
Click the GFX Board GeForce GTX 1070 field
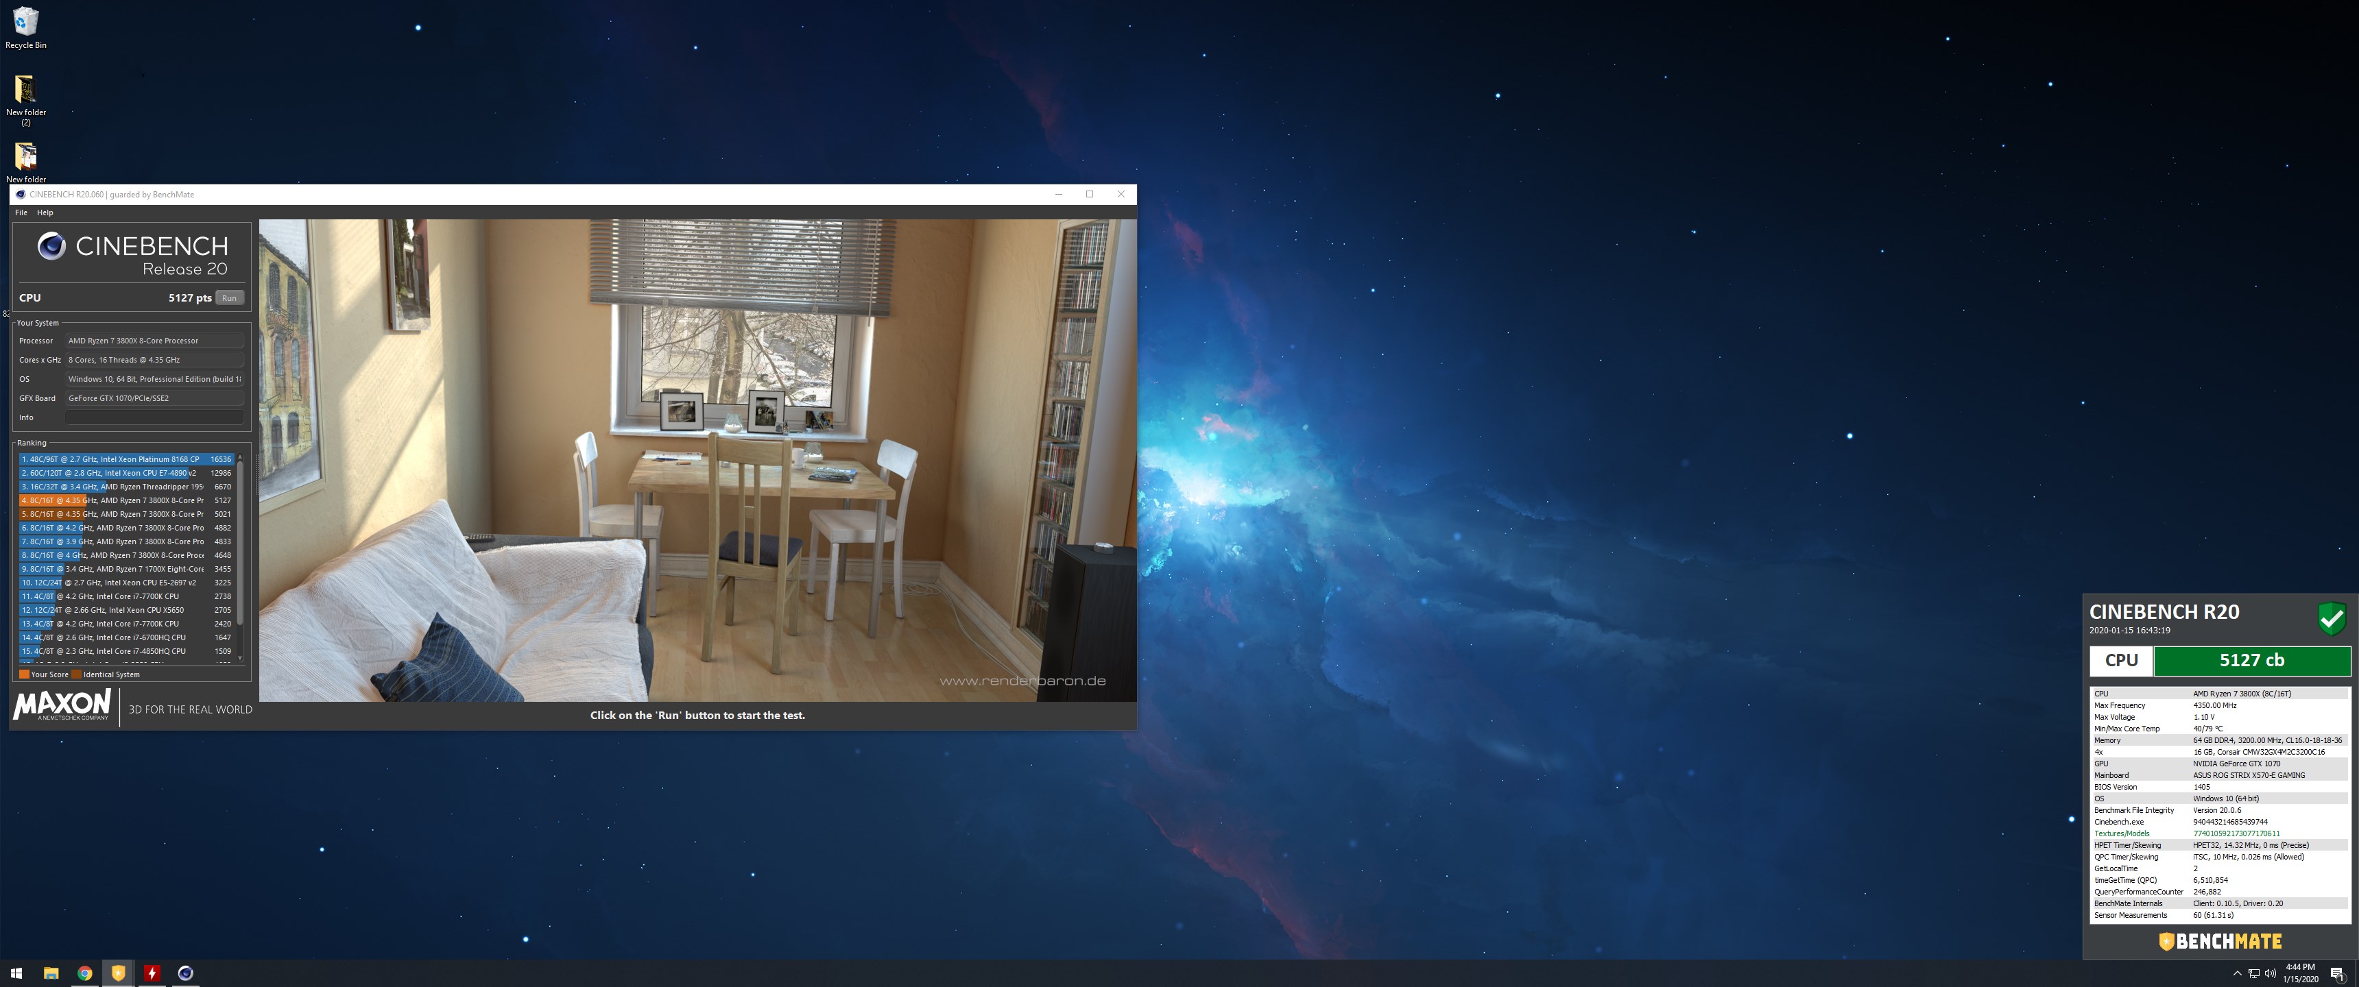[155, 398]
